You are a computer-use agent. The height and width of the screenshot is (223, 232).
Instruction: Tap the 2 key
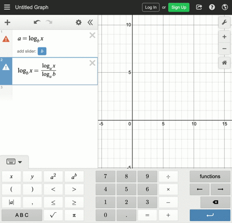click(126, 202)
